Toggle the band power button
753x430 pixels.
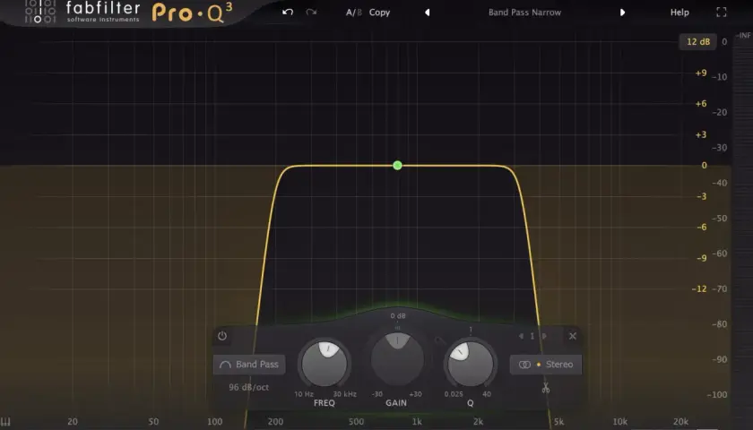tap(222, 336)
